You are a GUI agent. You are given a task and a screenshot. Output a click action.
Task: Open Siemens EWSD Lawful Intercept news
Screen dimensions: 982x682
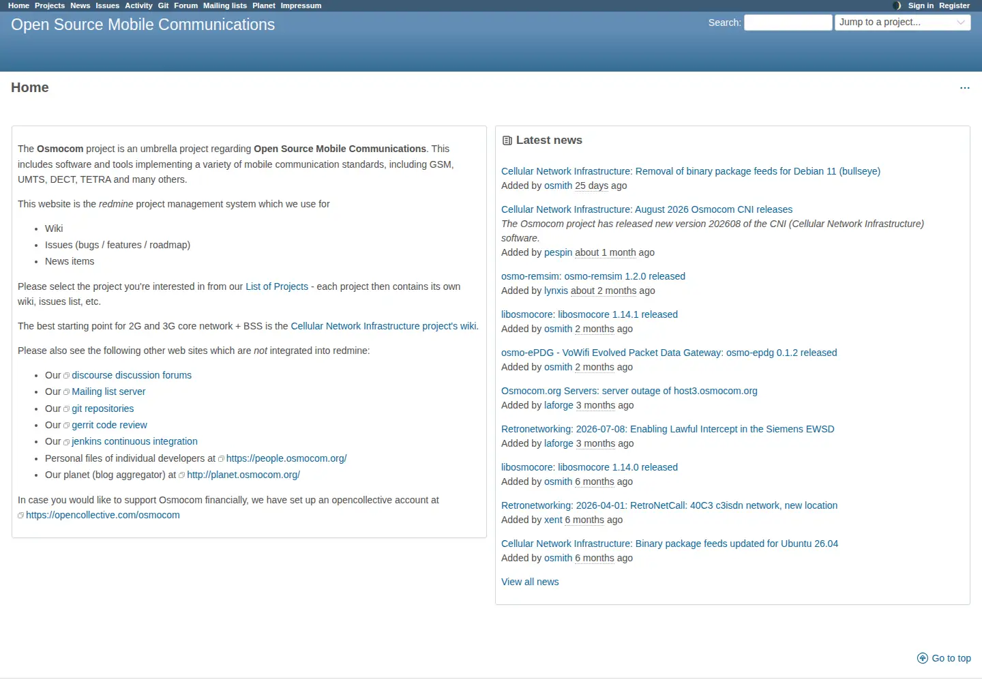pyautogui.click(x=668, y=429)
